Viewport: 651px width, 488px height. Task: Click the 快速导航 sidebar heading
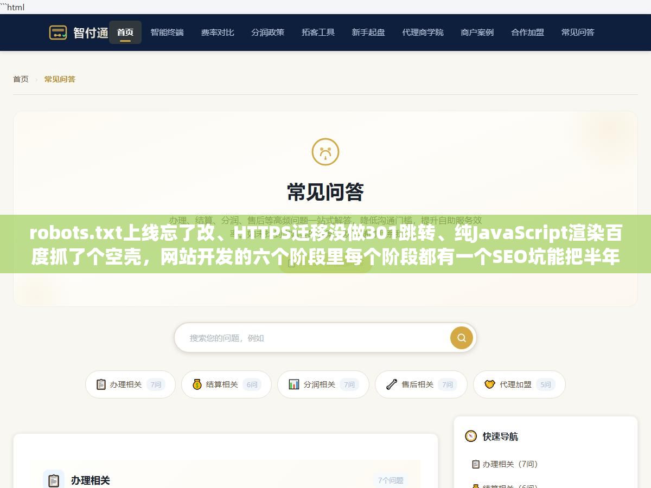(x=500, y=436)
